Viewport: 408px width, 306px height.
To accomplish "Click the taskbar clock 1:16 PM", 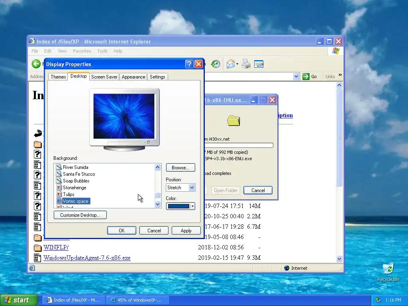I will pyautogui.click(x=393, y=300).
